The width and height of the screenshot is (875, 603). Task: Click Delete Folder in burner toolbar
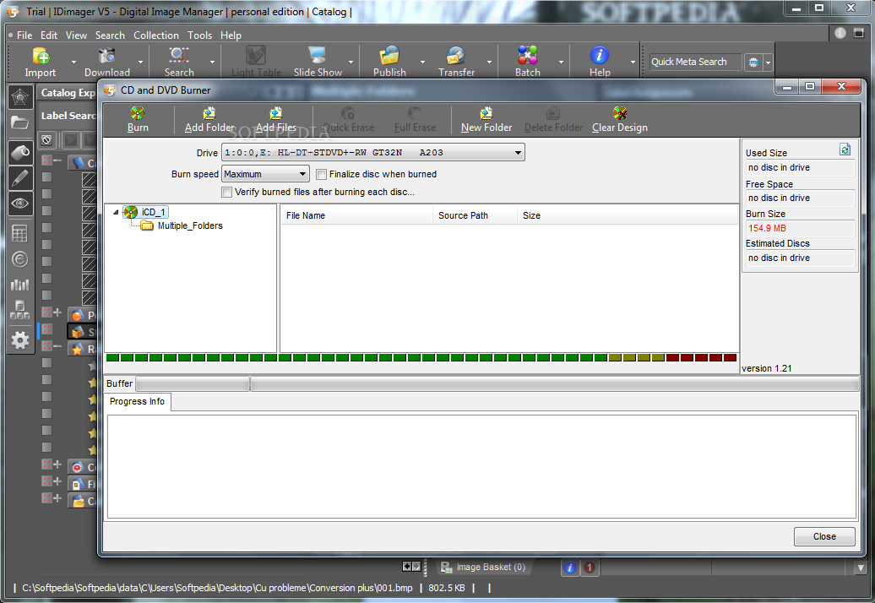(x=553, y=120)
